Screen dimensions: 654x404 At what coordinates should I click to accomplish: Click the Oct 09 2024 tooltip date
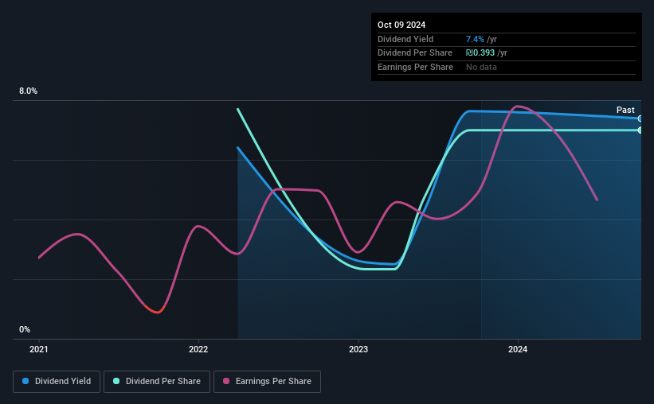[x=401, y=25]
